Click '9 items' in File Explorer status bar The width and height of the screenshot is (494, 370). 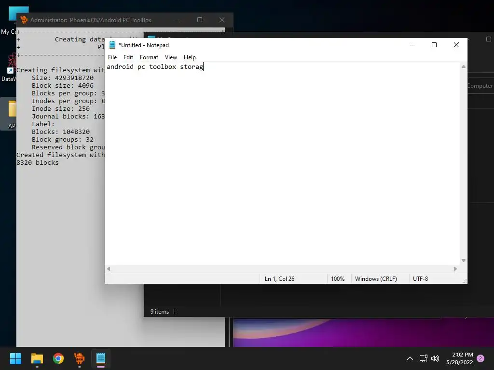pyautogui.click(x=159, y=312)
